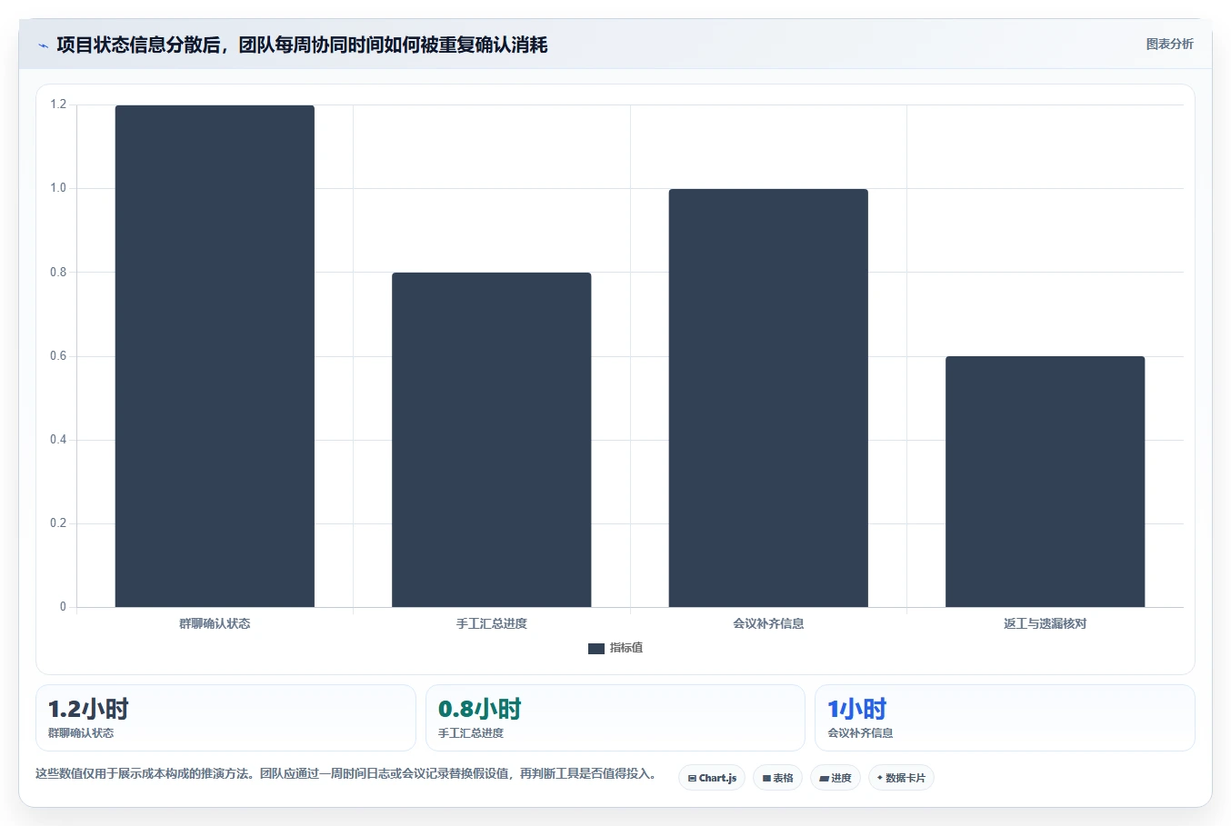
Task: Click the y-axis tick label 0.2
Action: click(x=58, y=523)
